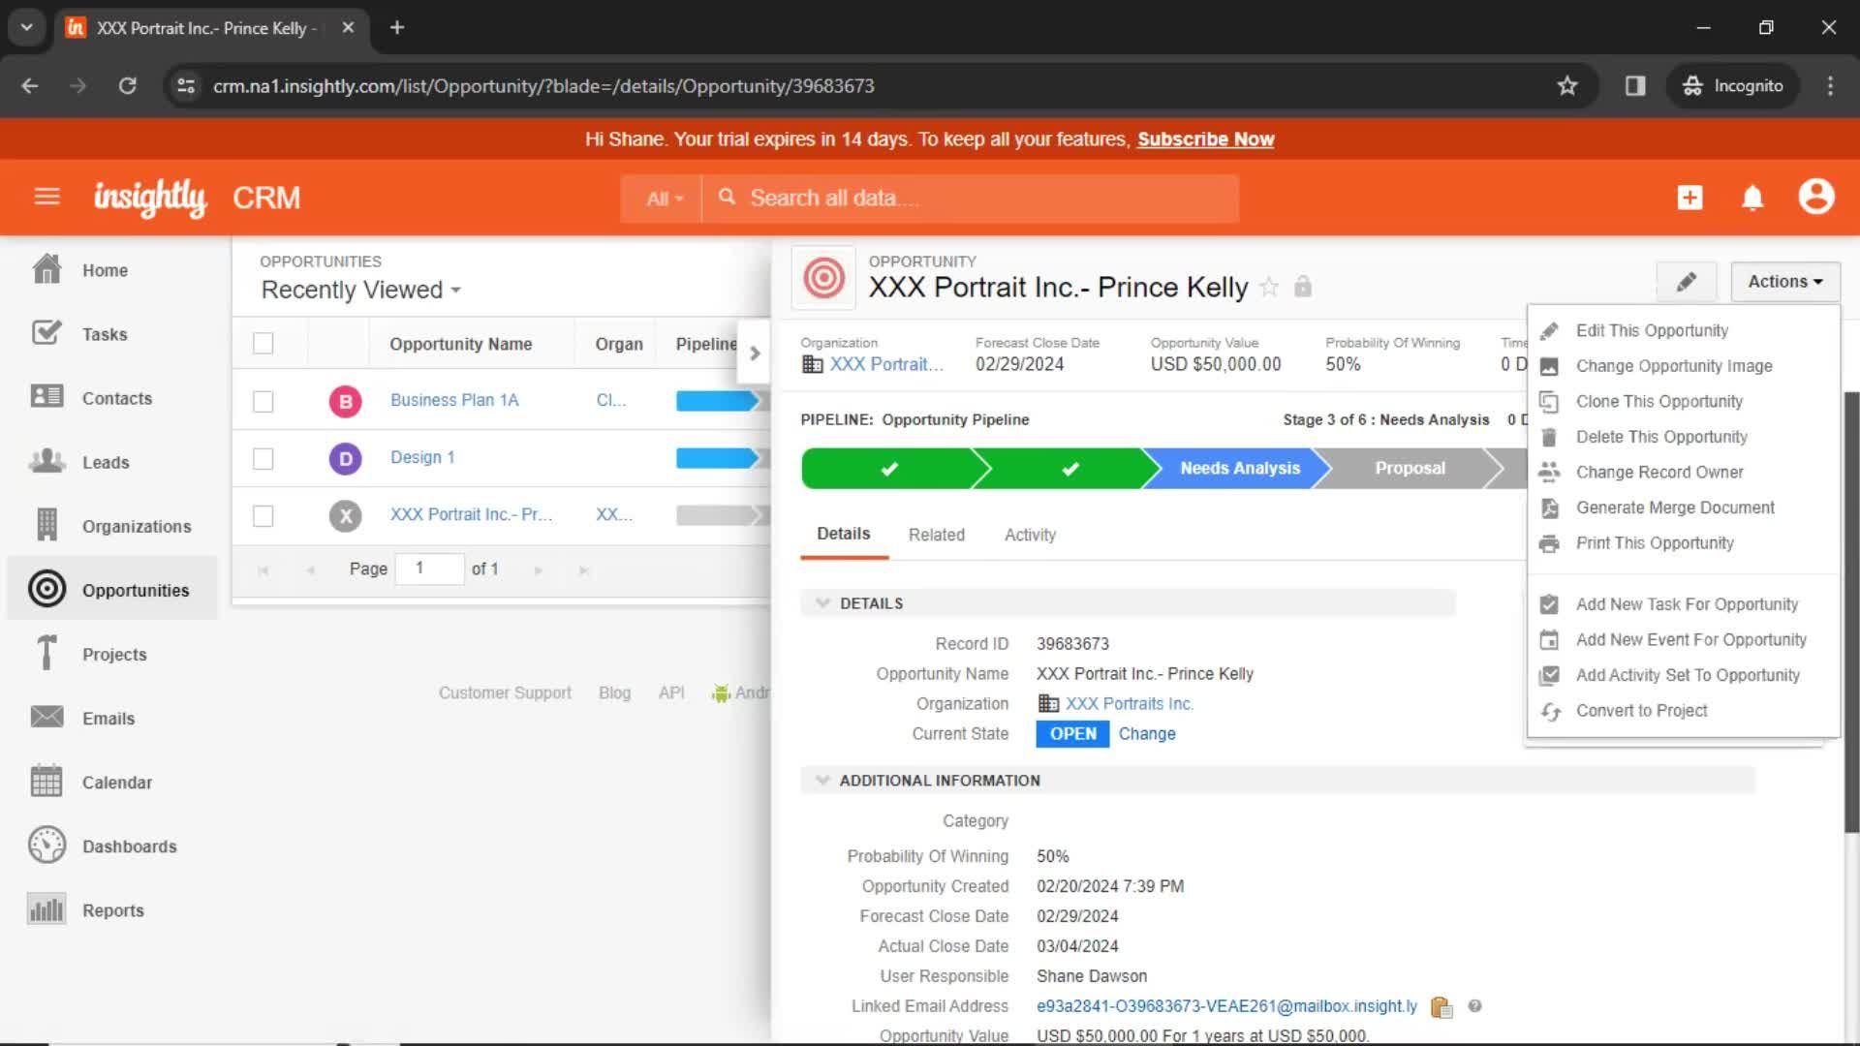Open the user profile avatar menu

click(1816, 197)
